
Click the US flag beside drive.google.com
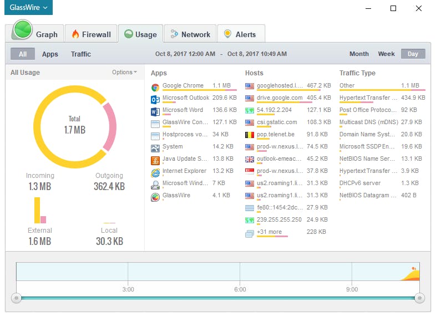(x=250, y=98)
